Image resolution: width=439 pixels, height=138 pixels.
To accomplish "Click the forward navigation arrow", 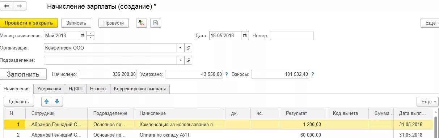I will coord(19,6).
